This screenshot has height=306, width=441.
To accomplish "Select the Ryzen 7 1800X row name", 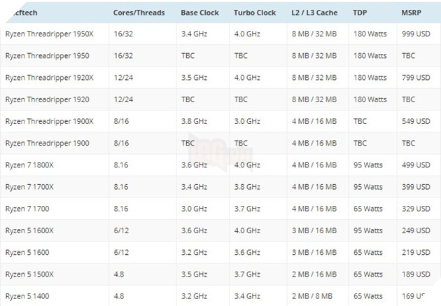I will 29,165.
